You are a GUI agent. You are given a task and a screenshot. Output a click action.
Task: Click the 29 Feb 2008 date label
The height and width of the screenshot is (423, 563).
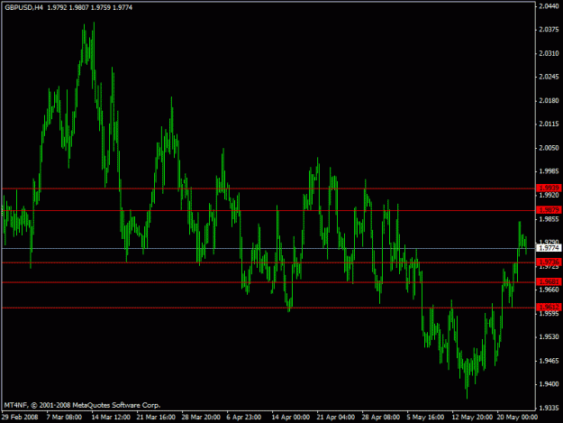coord(20,418)
